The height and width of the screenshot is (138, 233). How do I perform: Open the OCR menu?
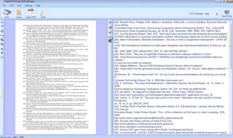[12, 6]
